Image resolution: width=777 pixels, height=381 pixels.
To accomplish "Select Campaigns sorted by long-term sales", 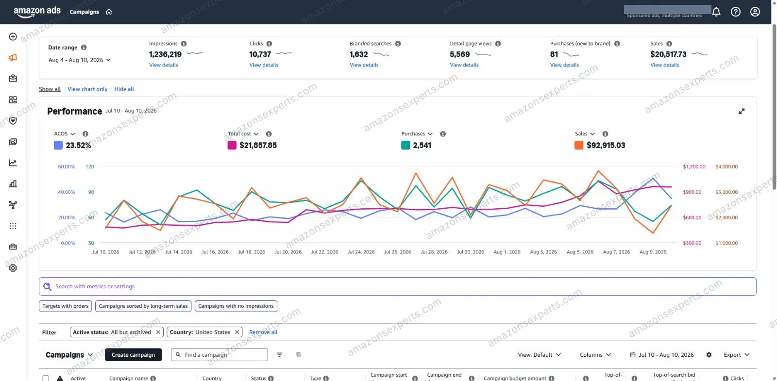I will 143,306.
